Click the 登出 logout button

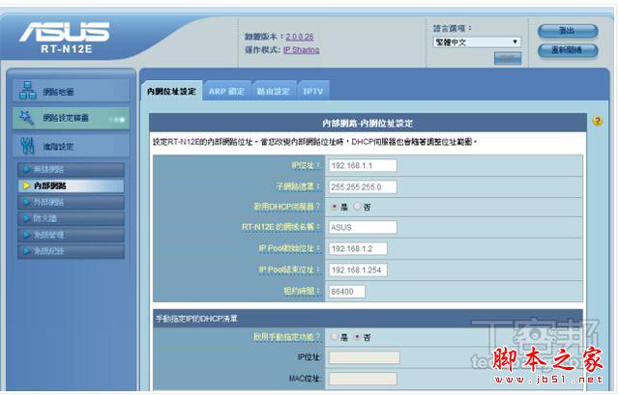click(x=568, y=31)
